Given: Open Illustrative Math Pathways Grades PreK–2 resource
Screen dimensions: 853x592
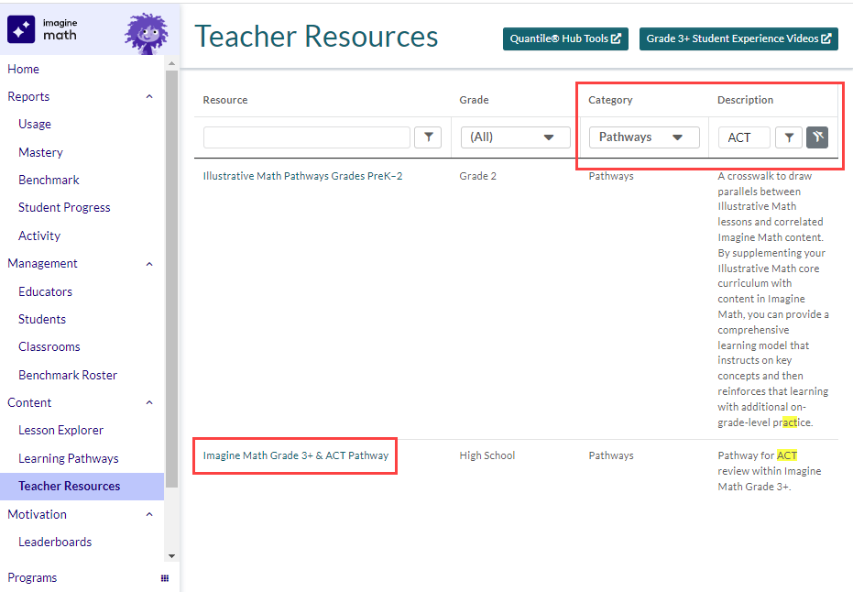Looking at the screenshot, I should tap(302, 176).
